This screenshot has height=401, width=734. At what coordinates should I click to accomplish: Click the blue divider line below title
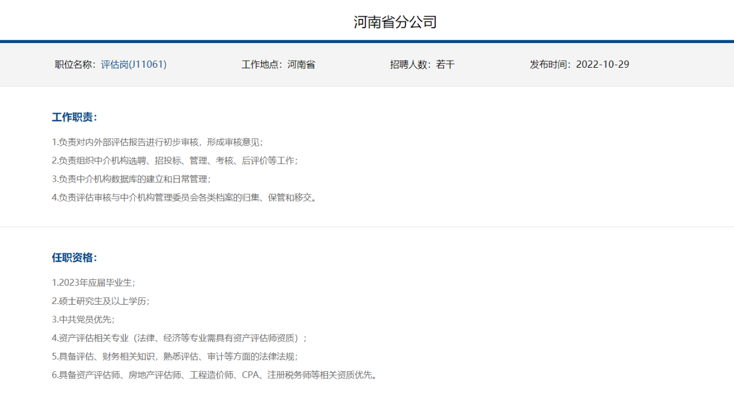tap(367, 41)
